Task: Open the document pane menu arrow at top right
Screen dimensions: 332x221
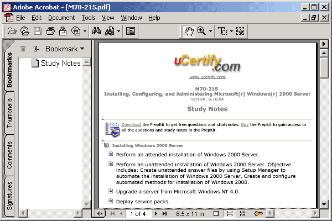Action: [324, 44]
